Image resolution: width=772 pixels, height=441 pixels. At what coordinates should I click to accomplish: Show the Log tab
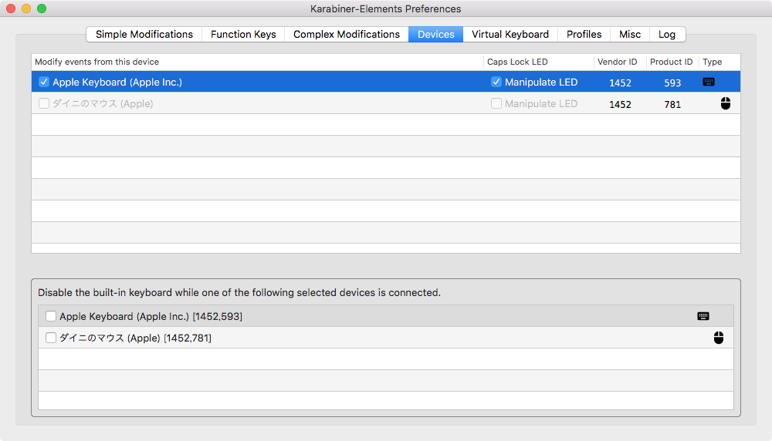[x=667, y=34]
